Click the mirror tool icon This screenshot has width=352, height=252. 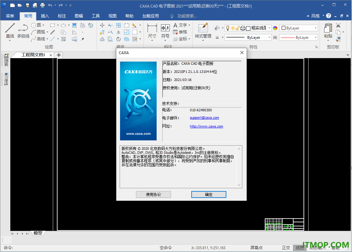pyautogui.click(x=118, y=32)
